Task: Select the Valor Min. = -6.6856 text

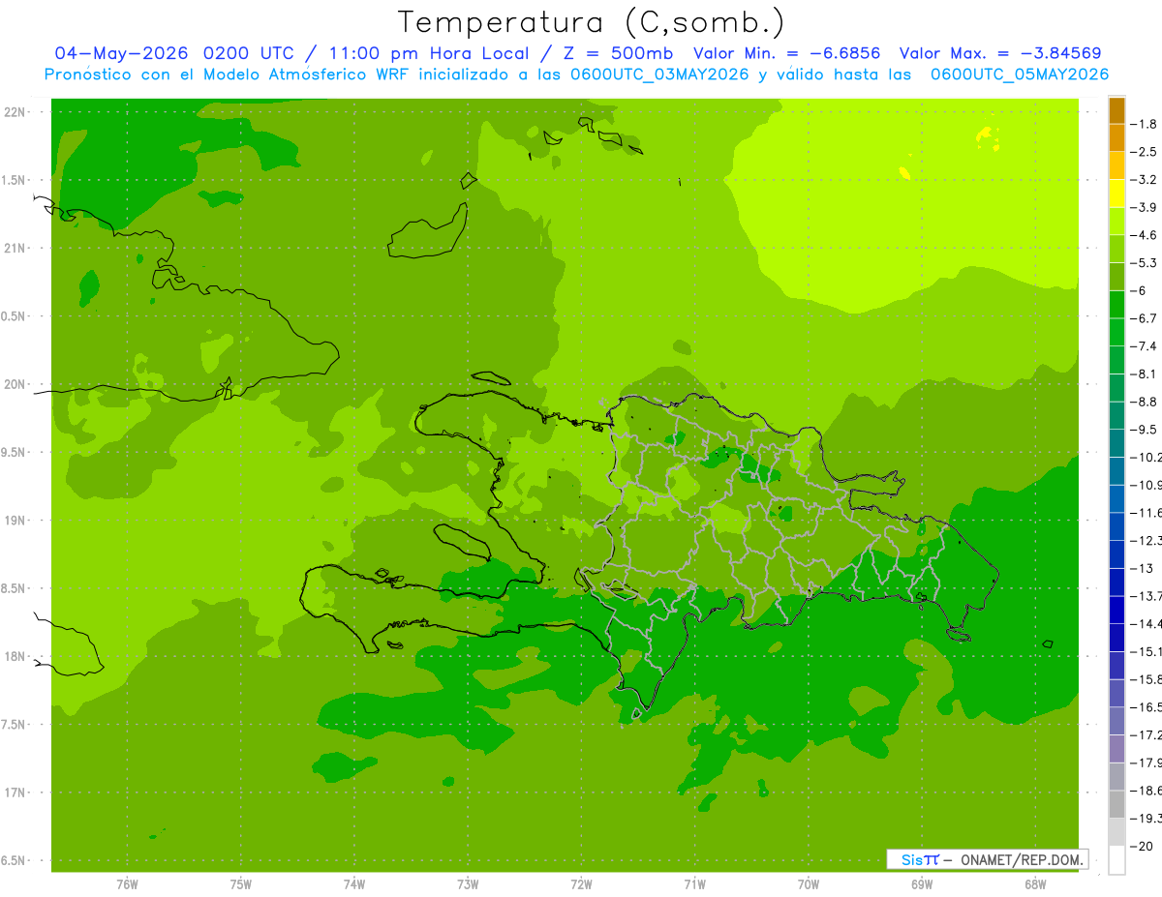Action: [787, 53]
